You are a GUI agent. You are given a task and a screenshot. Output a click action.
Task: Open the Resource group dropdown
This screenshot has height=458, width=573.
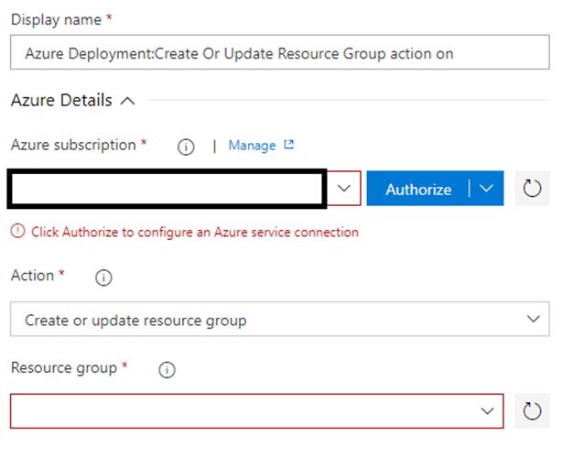point(256,411)
